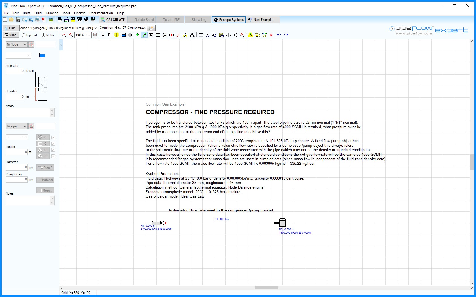
Task: Toggle the second checkbox in pipe component list
Action: pos(53,144)
